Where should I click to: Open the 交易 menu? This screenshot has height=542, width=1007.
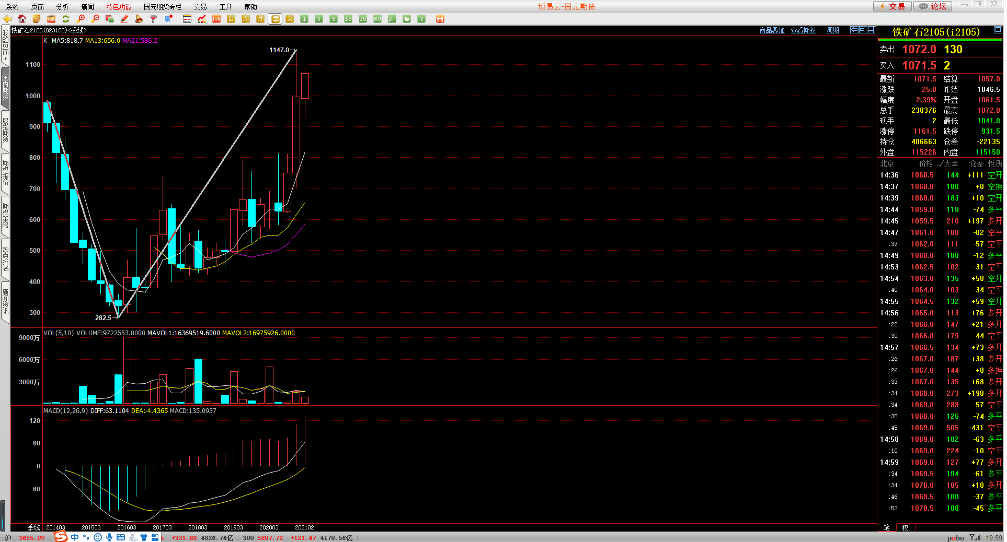[200, 7]
